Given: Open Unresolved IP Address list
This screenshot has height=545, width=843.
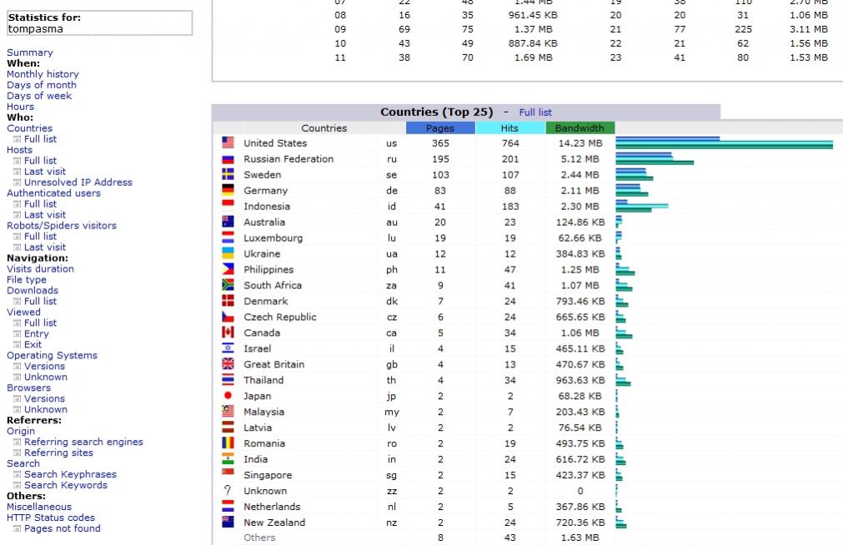Looking at the screenshot, I should pos(78,182).
